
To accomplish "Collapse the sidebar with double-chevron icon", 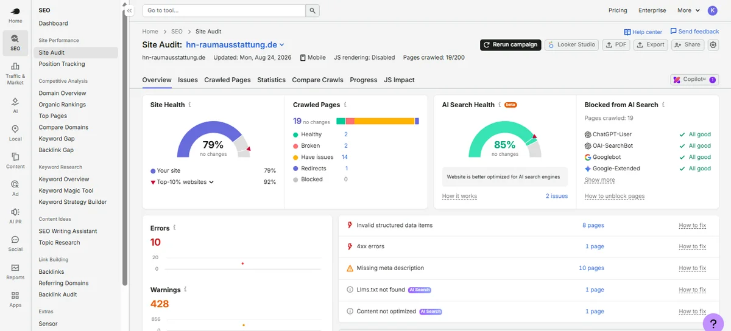I will 129,11.
